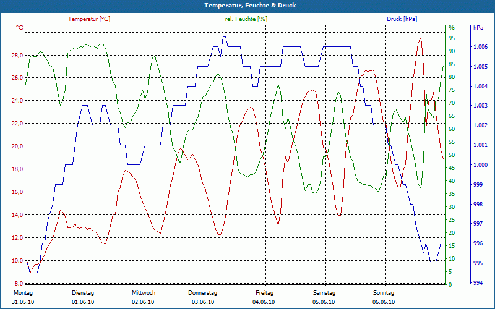Click the '998' pressure axis value
This screenshot has width=495, height=309.
[478, 205]
